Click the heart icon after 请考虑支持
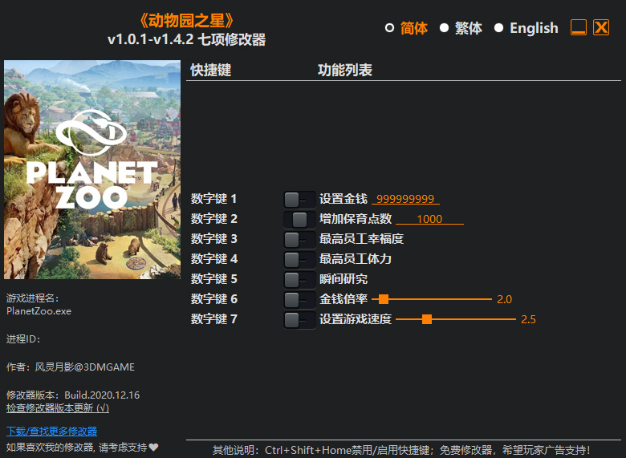 coord(154,448)
